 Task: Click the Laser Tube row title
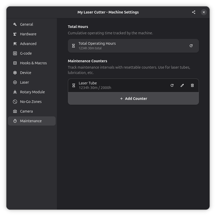(x=88, y=83)
